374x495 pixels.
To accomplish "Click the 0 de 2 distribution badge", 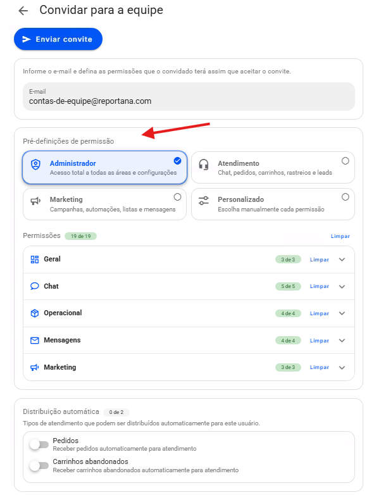I will (x=116, y=412).
